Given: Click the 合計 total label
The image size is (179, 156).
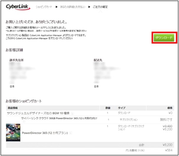Looking at the screenshot, I should (x=141, y=145).
